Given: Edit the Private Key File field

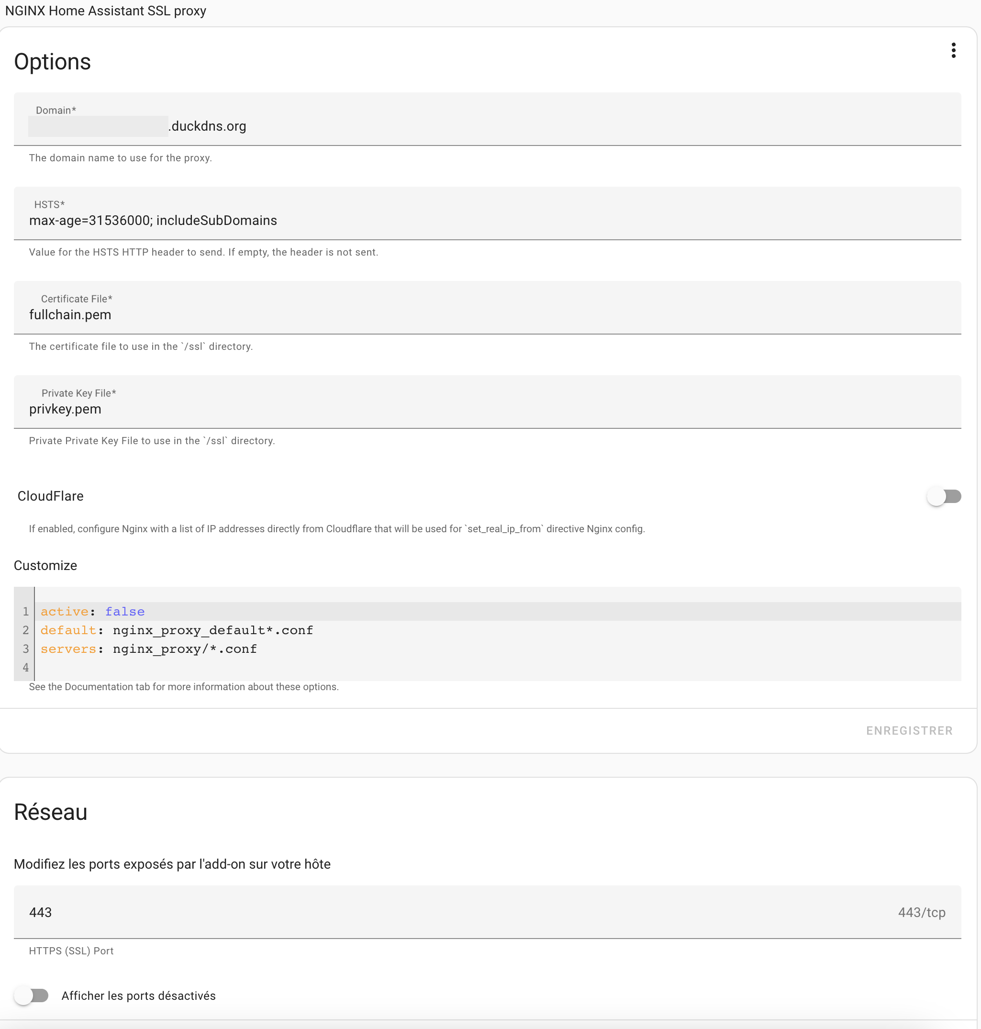Looking at the screenshot, I should pyautogui.click(x=487, y=402).
